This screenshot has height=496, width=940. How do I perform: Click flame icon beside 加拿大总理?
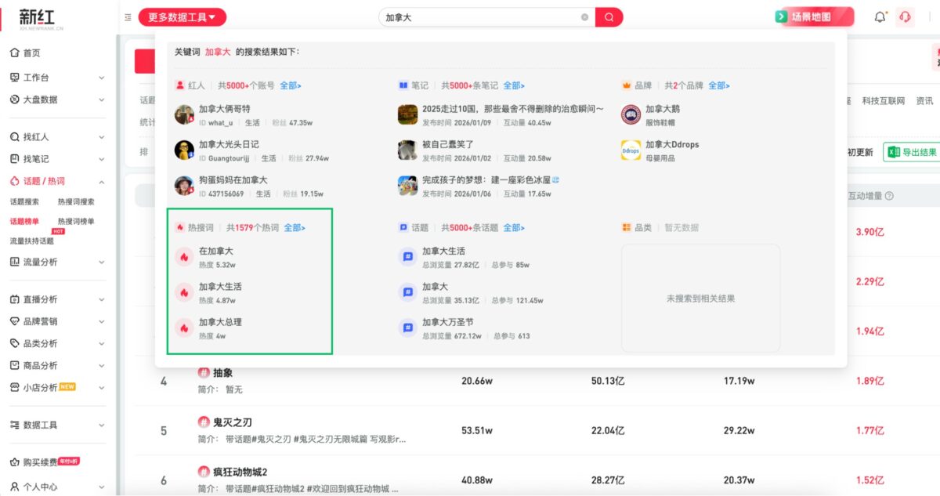coord(184,328)
